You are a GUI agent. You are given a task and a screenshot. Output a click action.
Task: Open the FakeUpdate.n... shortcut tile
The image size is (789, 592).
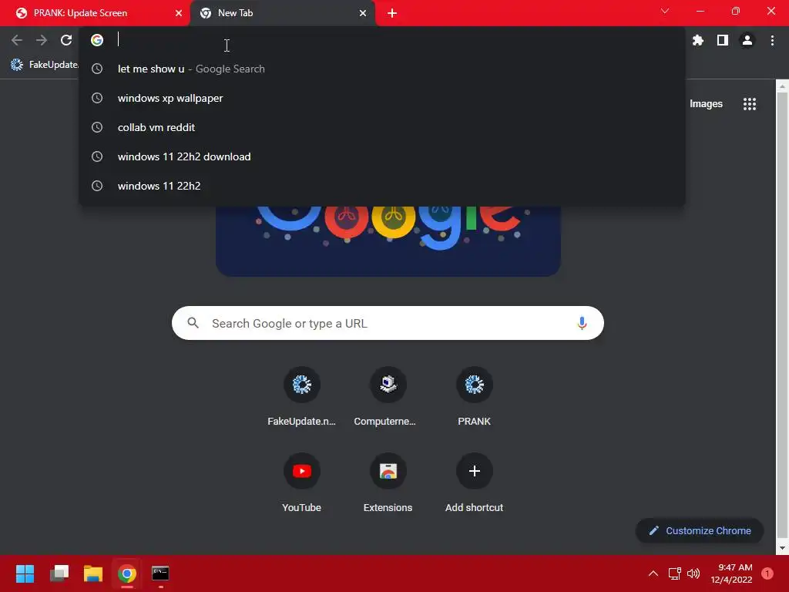point(301,398)
